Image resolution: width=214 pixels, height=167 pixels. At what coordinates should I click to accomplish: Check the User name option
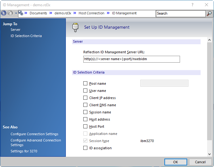[85, 91]
